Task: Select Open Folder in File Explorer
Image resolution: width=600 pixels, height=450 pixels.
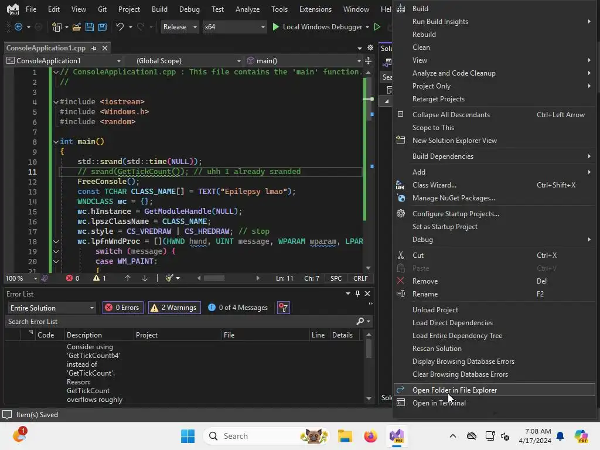Action: point(495,390)
